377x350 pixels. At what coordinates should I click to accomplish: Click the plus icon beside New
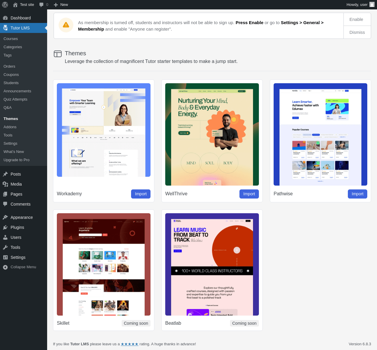(56, 5)
